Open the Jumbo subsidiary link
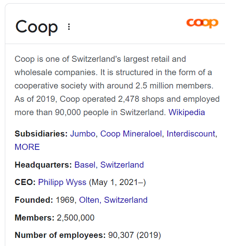The image size is (225, 246). tap(83, 134)
